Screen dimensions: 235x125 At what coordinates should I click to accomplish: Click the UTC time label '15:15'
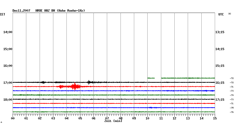(x=220, y=66)
